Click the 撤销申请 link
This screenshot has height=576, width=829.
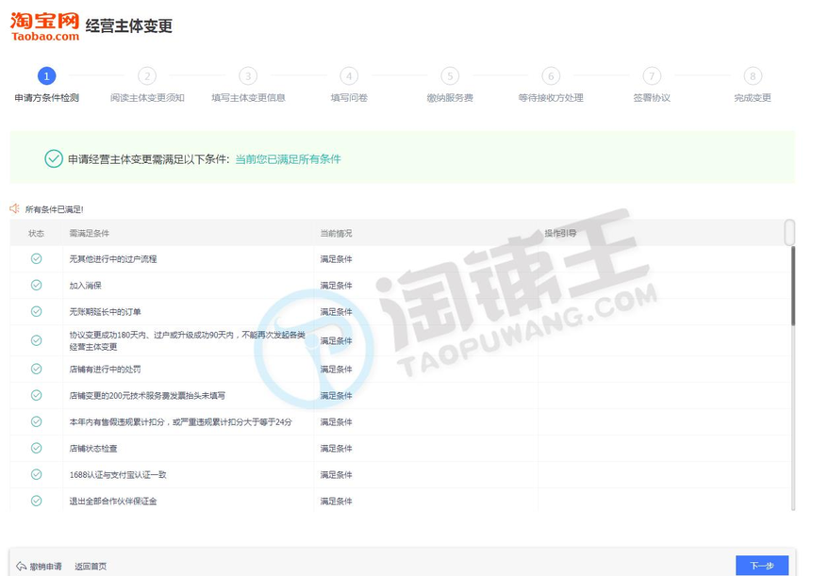click(x=45, y=567)
